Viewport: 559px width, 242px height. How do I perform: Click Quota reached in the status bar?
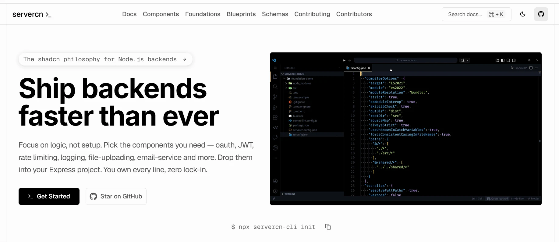tap(497, 199)
